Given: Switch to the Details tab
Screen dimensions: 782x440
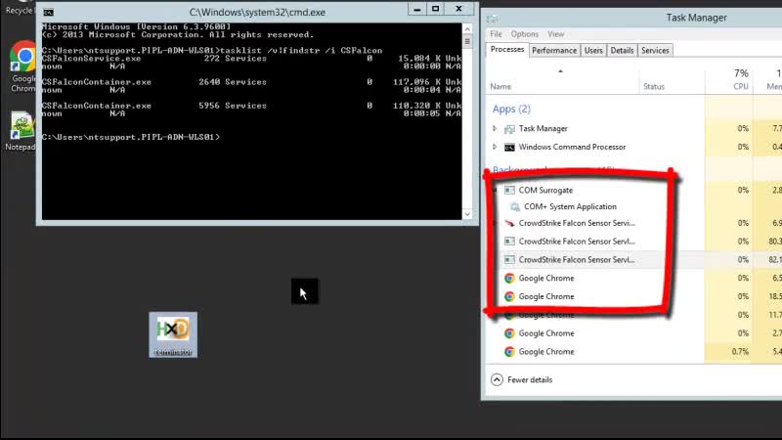Looking at the screenshot, I should pos(622,51).
